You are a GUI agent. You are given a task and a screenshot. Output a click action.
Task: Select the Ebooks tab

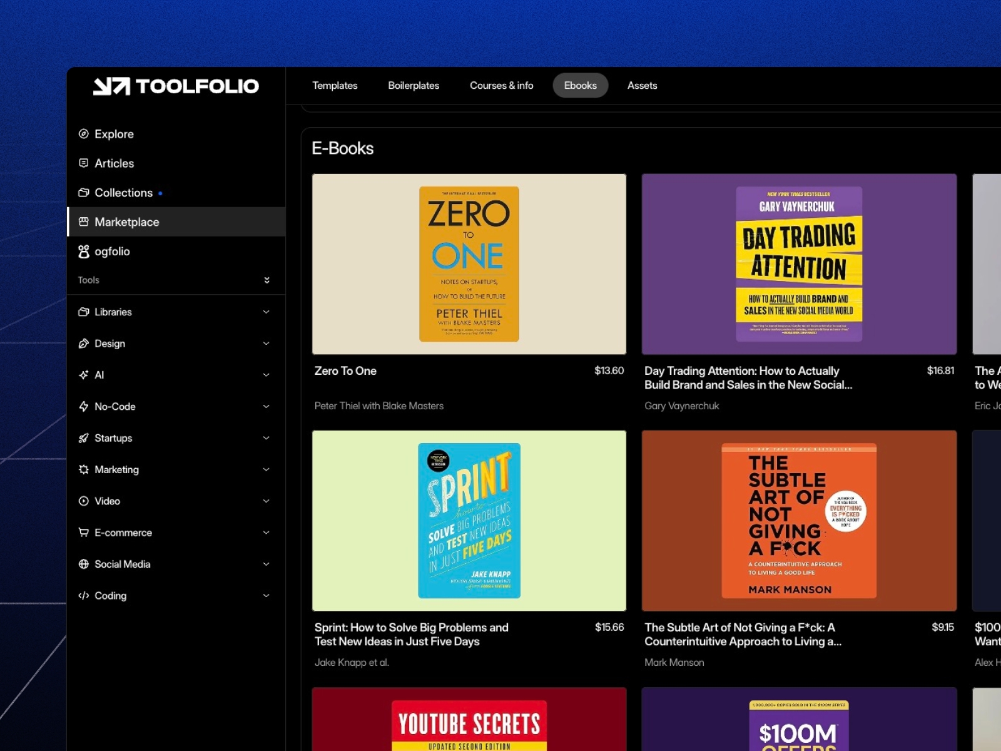(x=581, y=86)
